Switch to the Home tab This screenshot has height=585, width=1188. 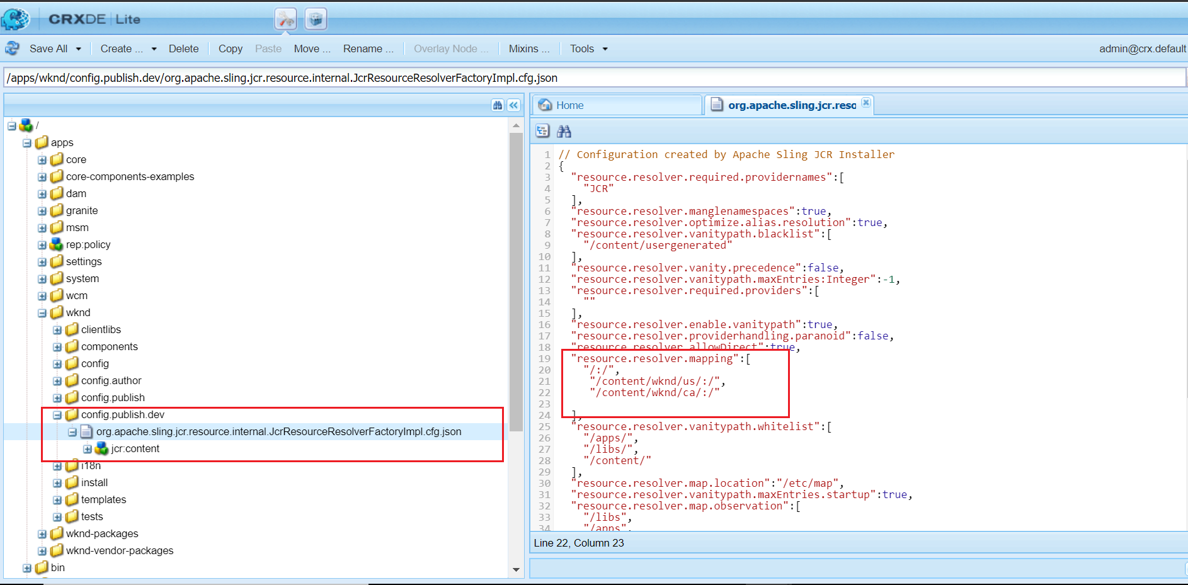(x=617, y=105)
